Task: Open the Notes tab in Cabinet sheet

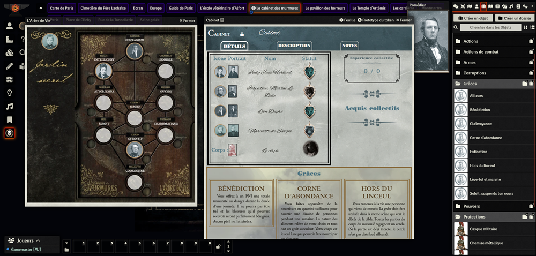Action: coord(349,46)
